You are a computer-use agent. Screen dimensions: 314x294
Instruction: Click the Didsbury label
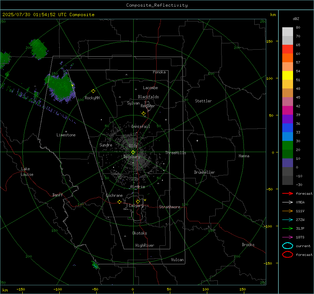pyautogui.click(x=132, y=157)
